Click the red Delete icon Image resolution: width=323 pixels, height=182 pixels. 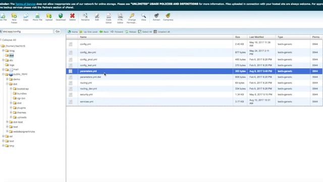pyautogui.click(x=72, y=16)
